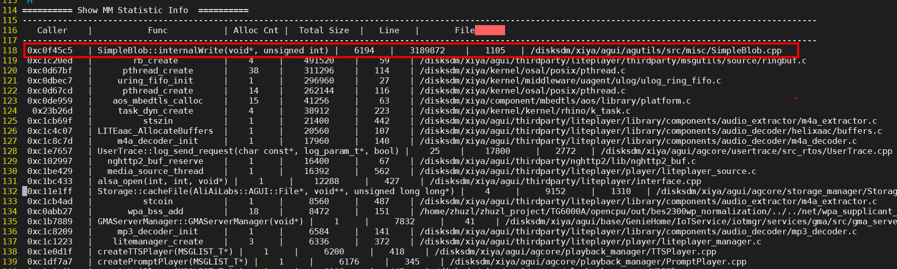Click the 'Alloc Cnt' column header

coord(256,30)
